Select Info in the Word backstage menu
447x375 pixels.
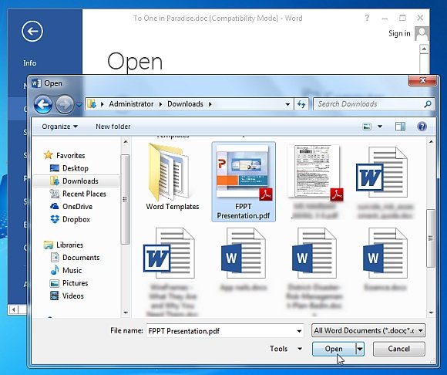pyautogui.click(x=29, y=63)
